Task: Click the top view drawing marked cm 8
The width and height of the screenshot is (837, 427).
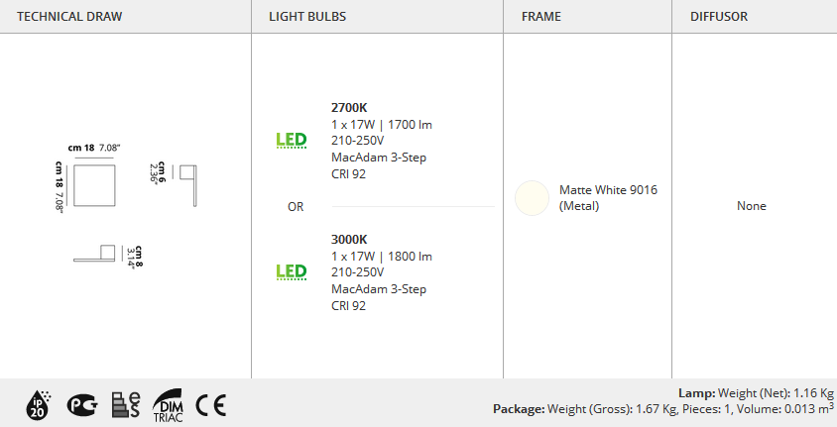Action: pyautogui.click(x=94, y=254)
